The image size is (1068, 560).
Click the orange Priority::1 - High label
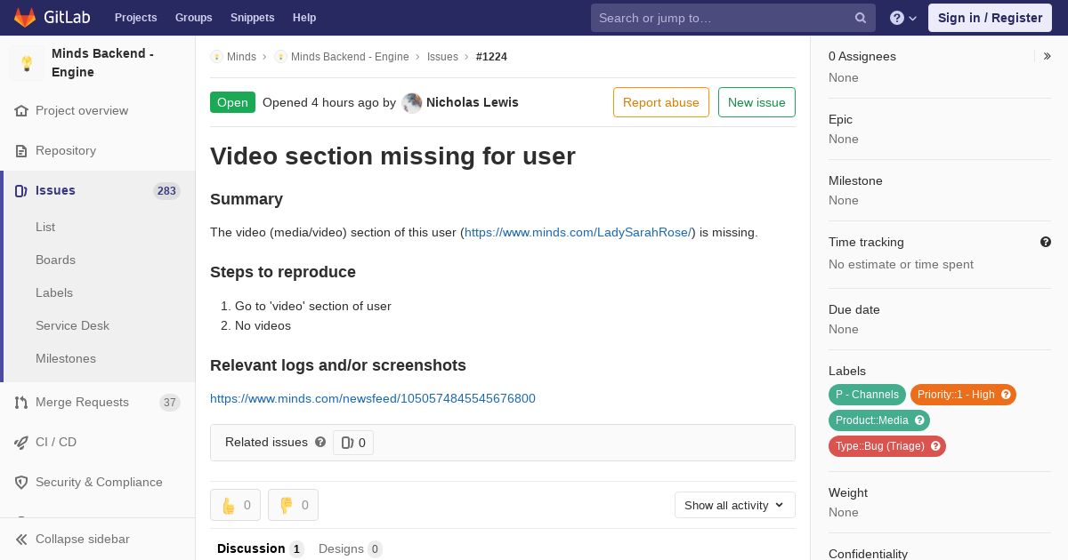956,395
